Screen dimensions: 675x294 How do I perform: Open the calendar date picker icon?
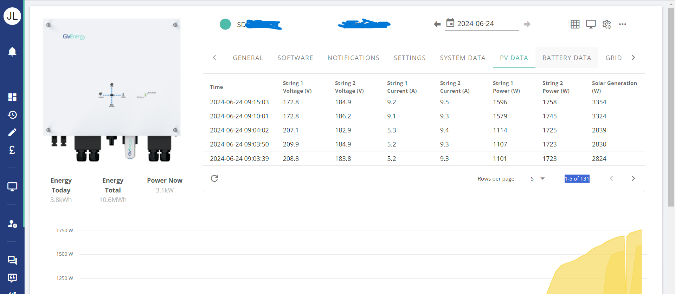coord(450,23)
